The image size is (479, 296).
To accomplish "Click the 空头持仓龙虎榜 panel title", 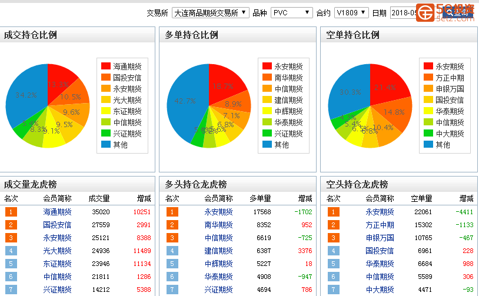I will pos(357,184).
